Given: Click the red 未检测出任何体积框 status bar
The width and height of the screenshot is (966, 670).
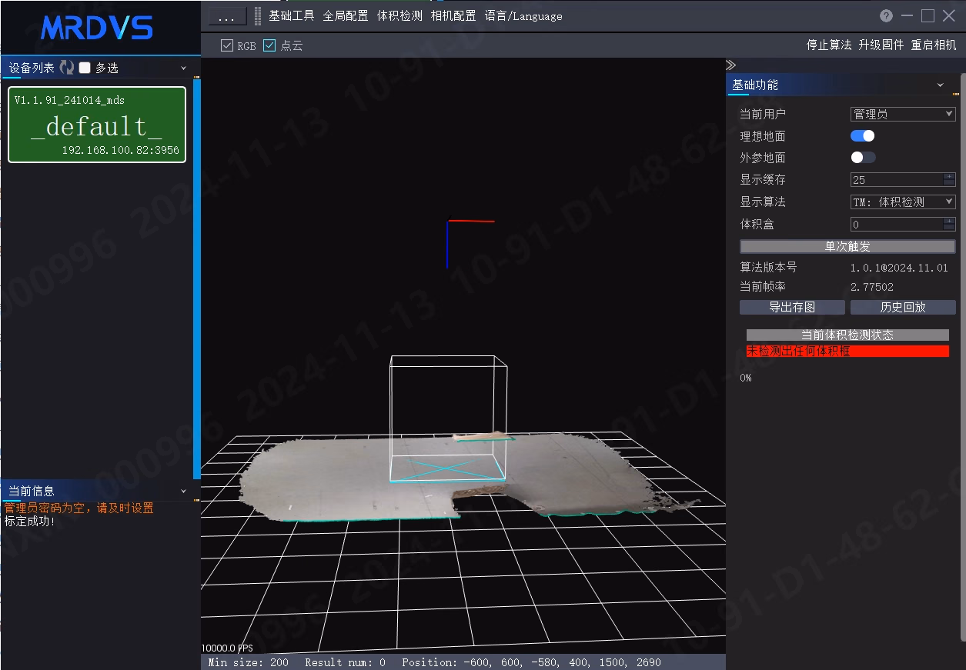Looking at the screenshot, I should pyautogui.click(x=847, y=351).
